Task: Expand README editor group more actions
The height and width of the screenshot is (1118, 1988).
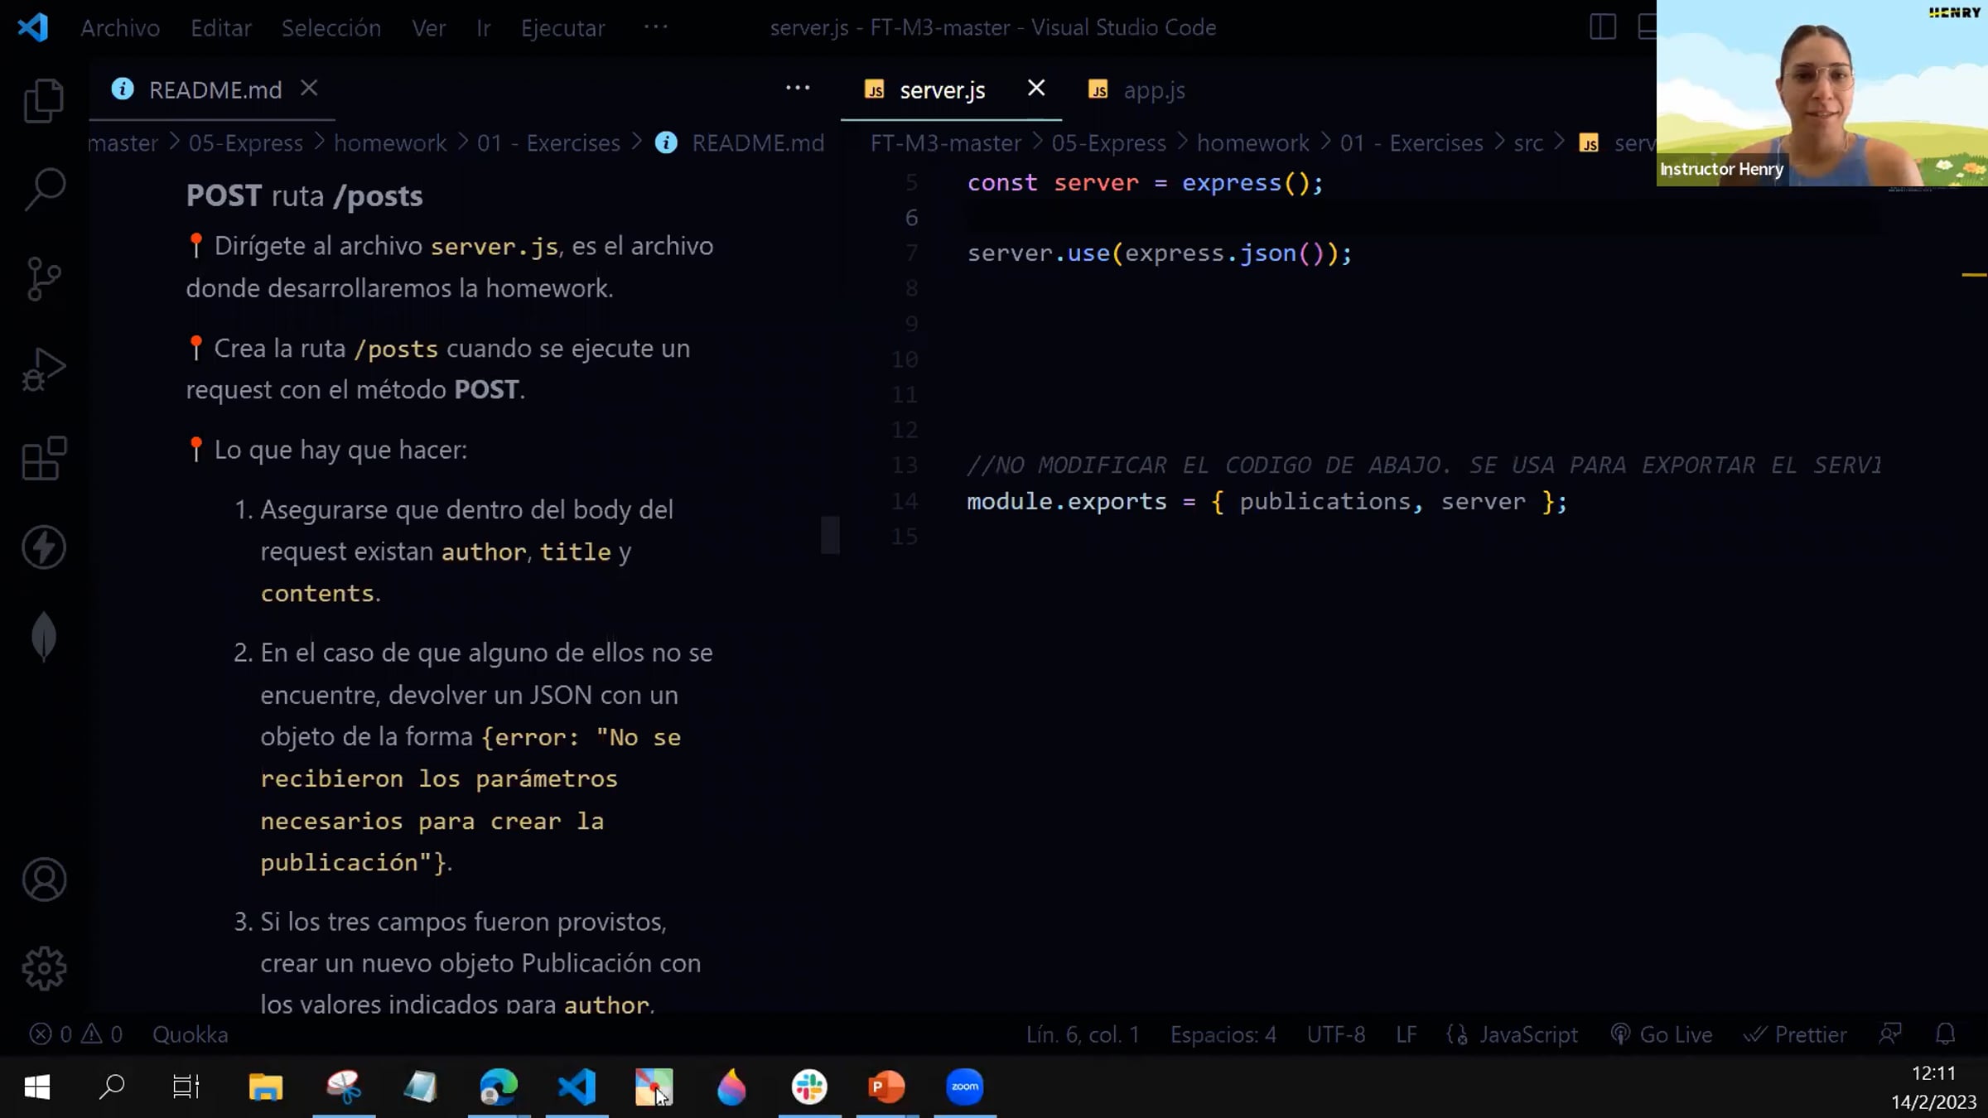Action: point(797,89)
